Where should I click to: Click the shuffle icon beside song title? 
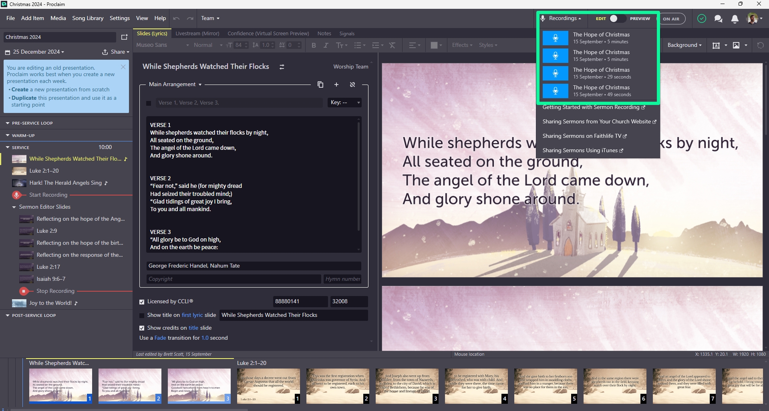pos(282,67)
